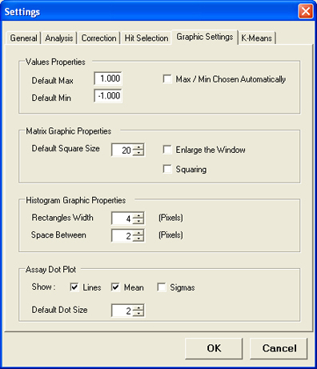Enable Max / Min Chosen Automatically
The image size is (317, 369).
167,79
